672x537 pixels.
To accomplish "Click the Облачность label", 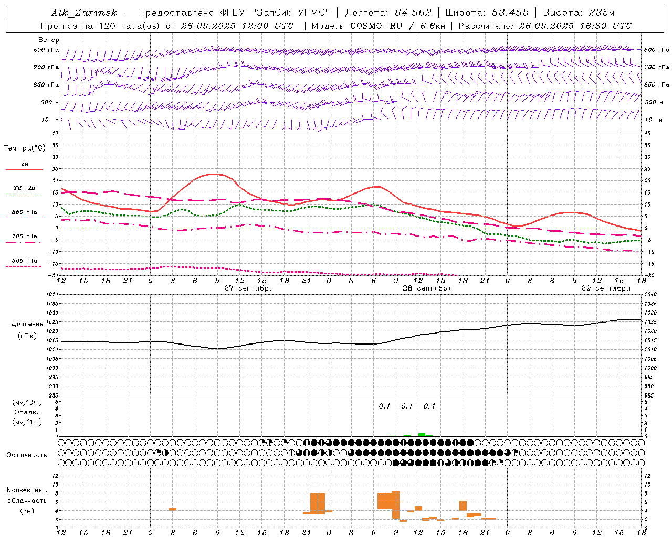I will [x=26, y=455].
